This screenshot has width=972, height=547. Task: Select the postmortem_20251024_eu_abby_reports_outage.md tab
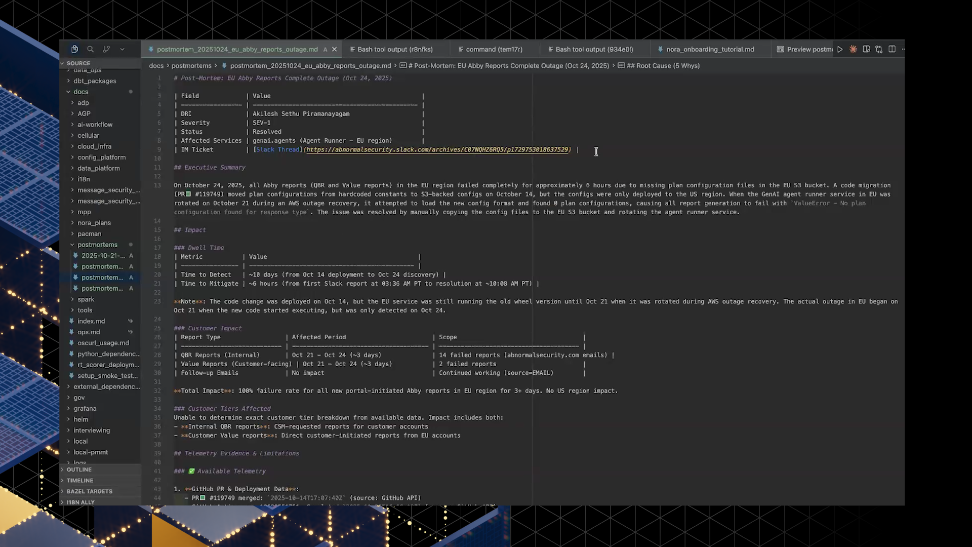237,49
